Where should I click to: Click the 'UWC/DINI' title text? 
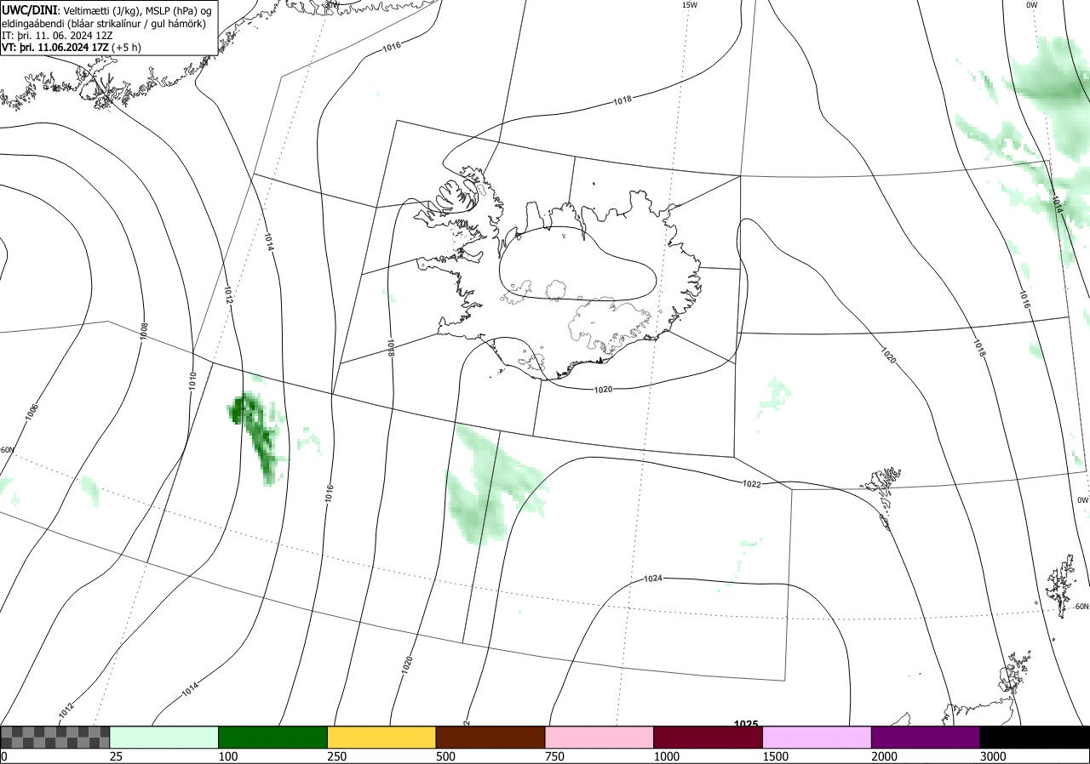pyautogui.click(x=30, y=9)
